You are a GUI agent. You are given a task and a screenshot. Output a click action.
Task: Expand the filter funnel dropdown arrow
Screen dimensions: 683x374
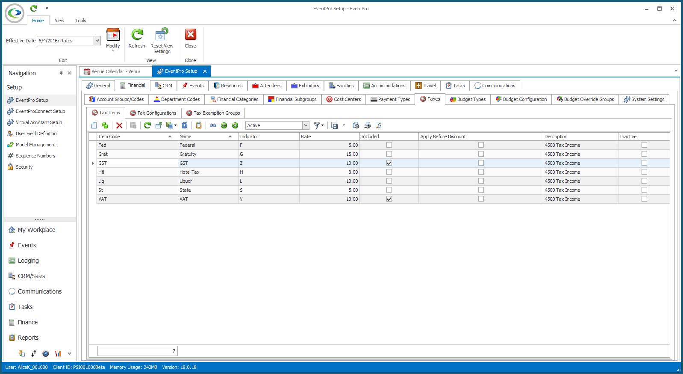323,125
